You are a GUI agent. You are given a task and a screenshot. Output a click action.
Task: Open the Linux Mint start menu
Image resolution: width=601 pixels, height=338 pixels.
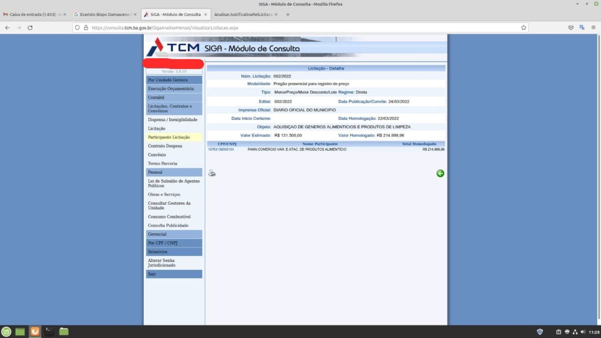click(6, 331)
